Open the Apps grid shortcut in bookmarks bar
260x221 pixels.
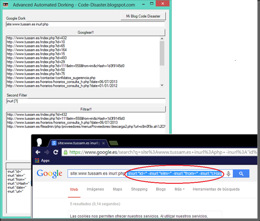point(42,160)
